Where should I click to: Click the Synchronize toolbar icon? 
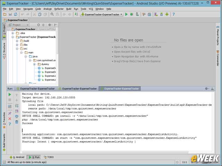tap(15, 15)
